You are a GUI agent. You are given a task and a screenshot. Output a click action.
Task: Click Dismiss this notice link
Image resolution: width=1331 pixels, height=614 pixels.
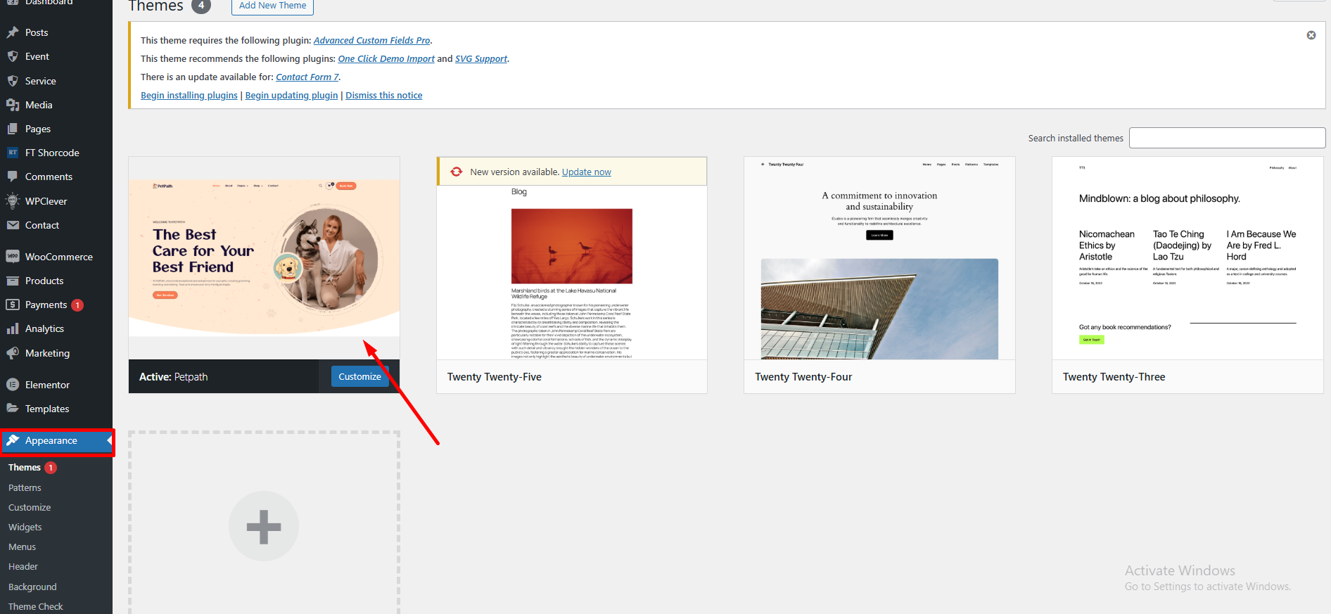[384, 95]
